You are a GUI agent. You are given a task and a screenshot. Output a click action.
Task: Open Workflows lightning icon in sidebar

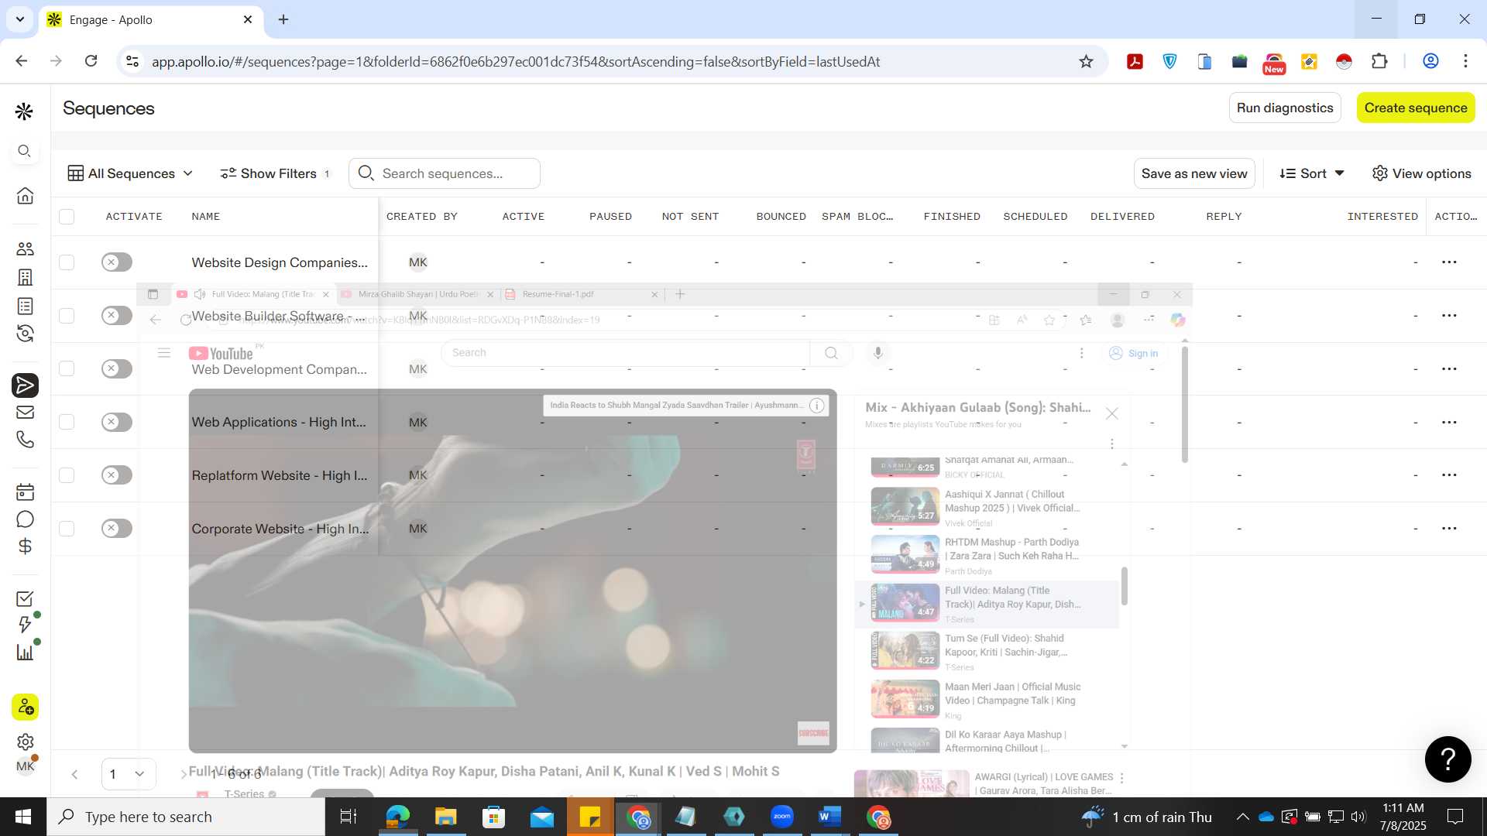click(25, 625)
